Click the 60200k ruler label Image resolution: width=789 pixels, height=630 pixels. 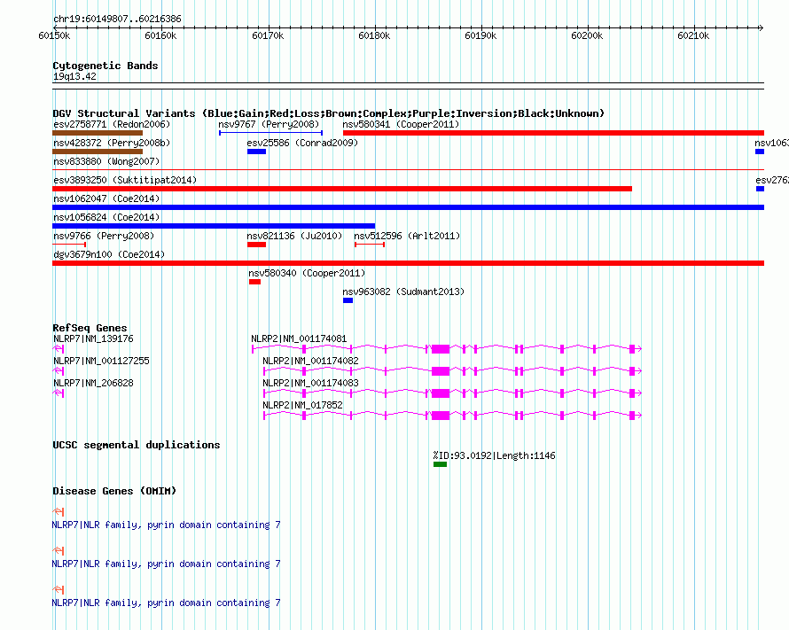click(x=587, y=35)
